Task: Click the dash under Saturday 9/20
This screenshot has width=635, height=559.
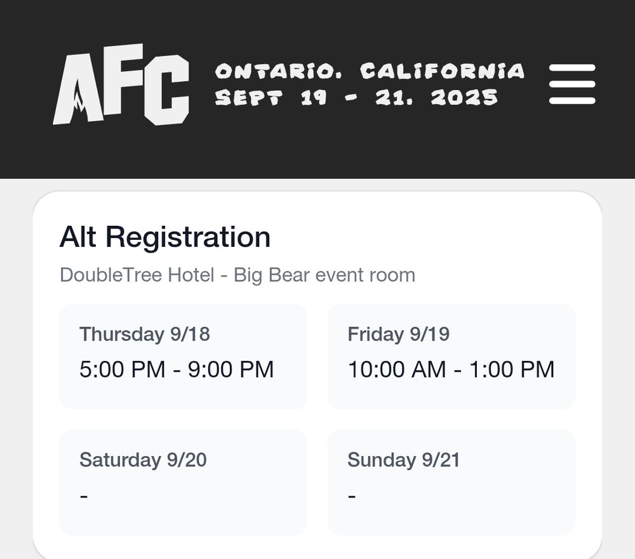Action: coord(84,495)
